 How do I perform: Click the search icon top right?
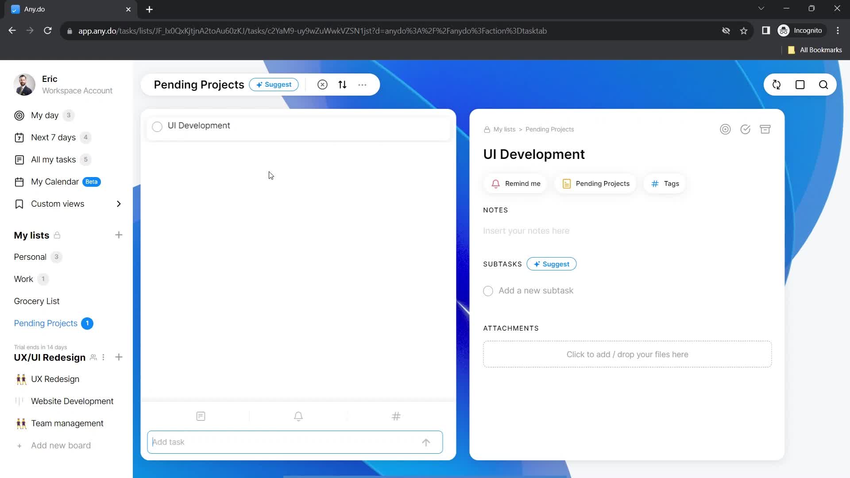(x=824, y=85)
